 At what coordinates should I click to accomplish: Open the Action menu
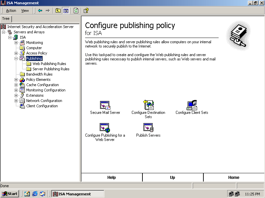tap(11, 11)
